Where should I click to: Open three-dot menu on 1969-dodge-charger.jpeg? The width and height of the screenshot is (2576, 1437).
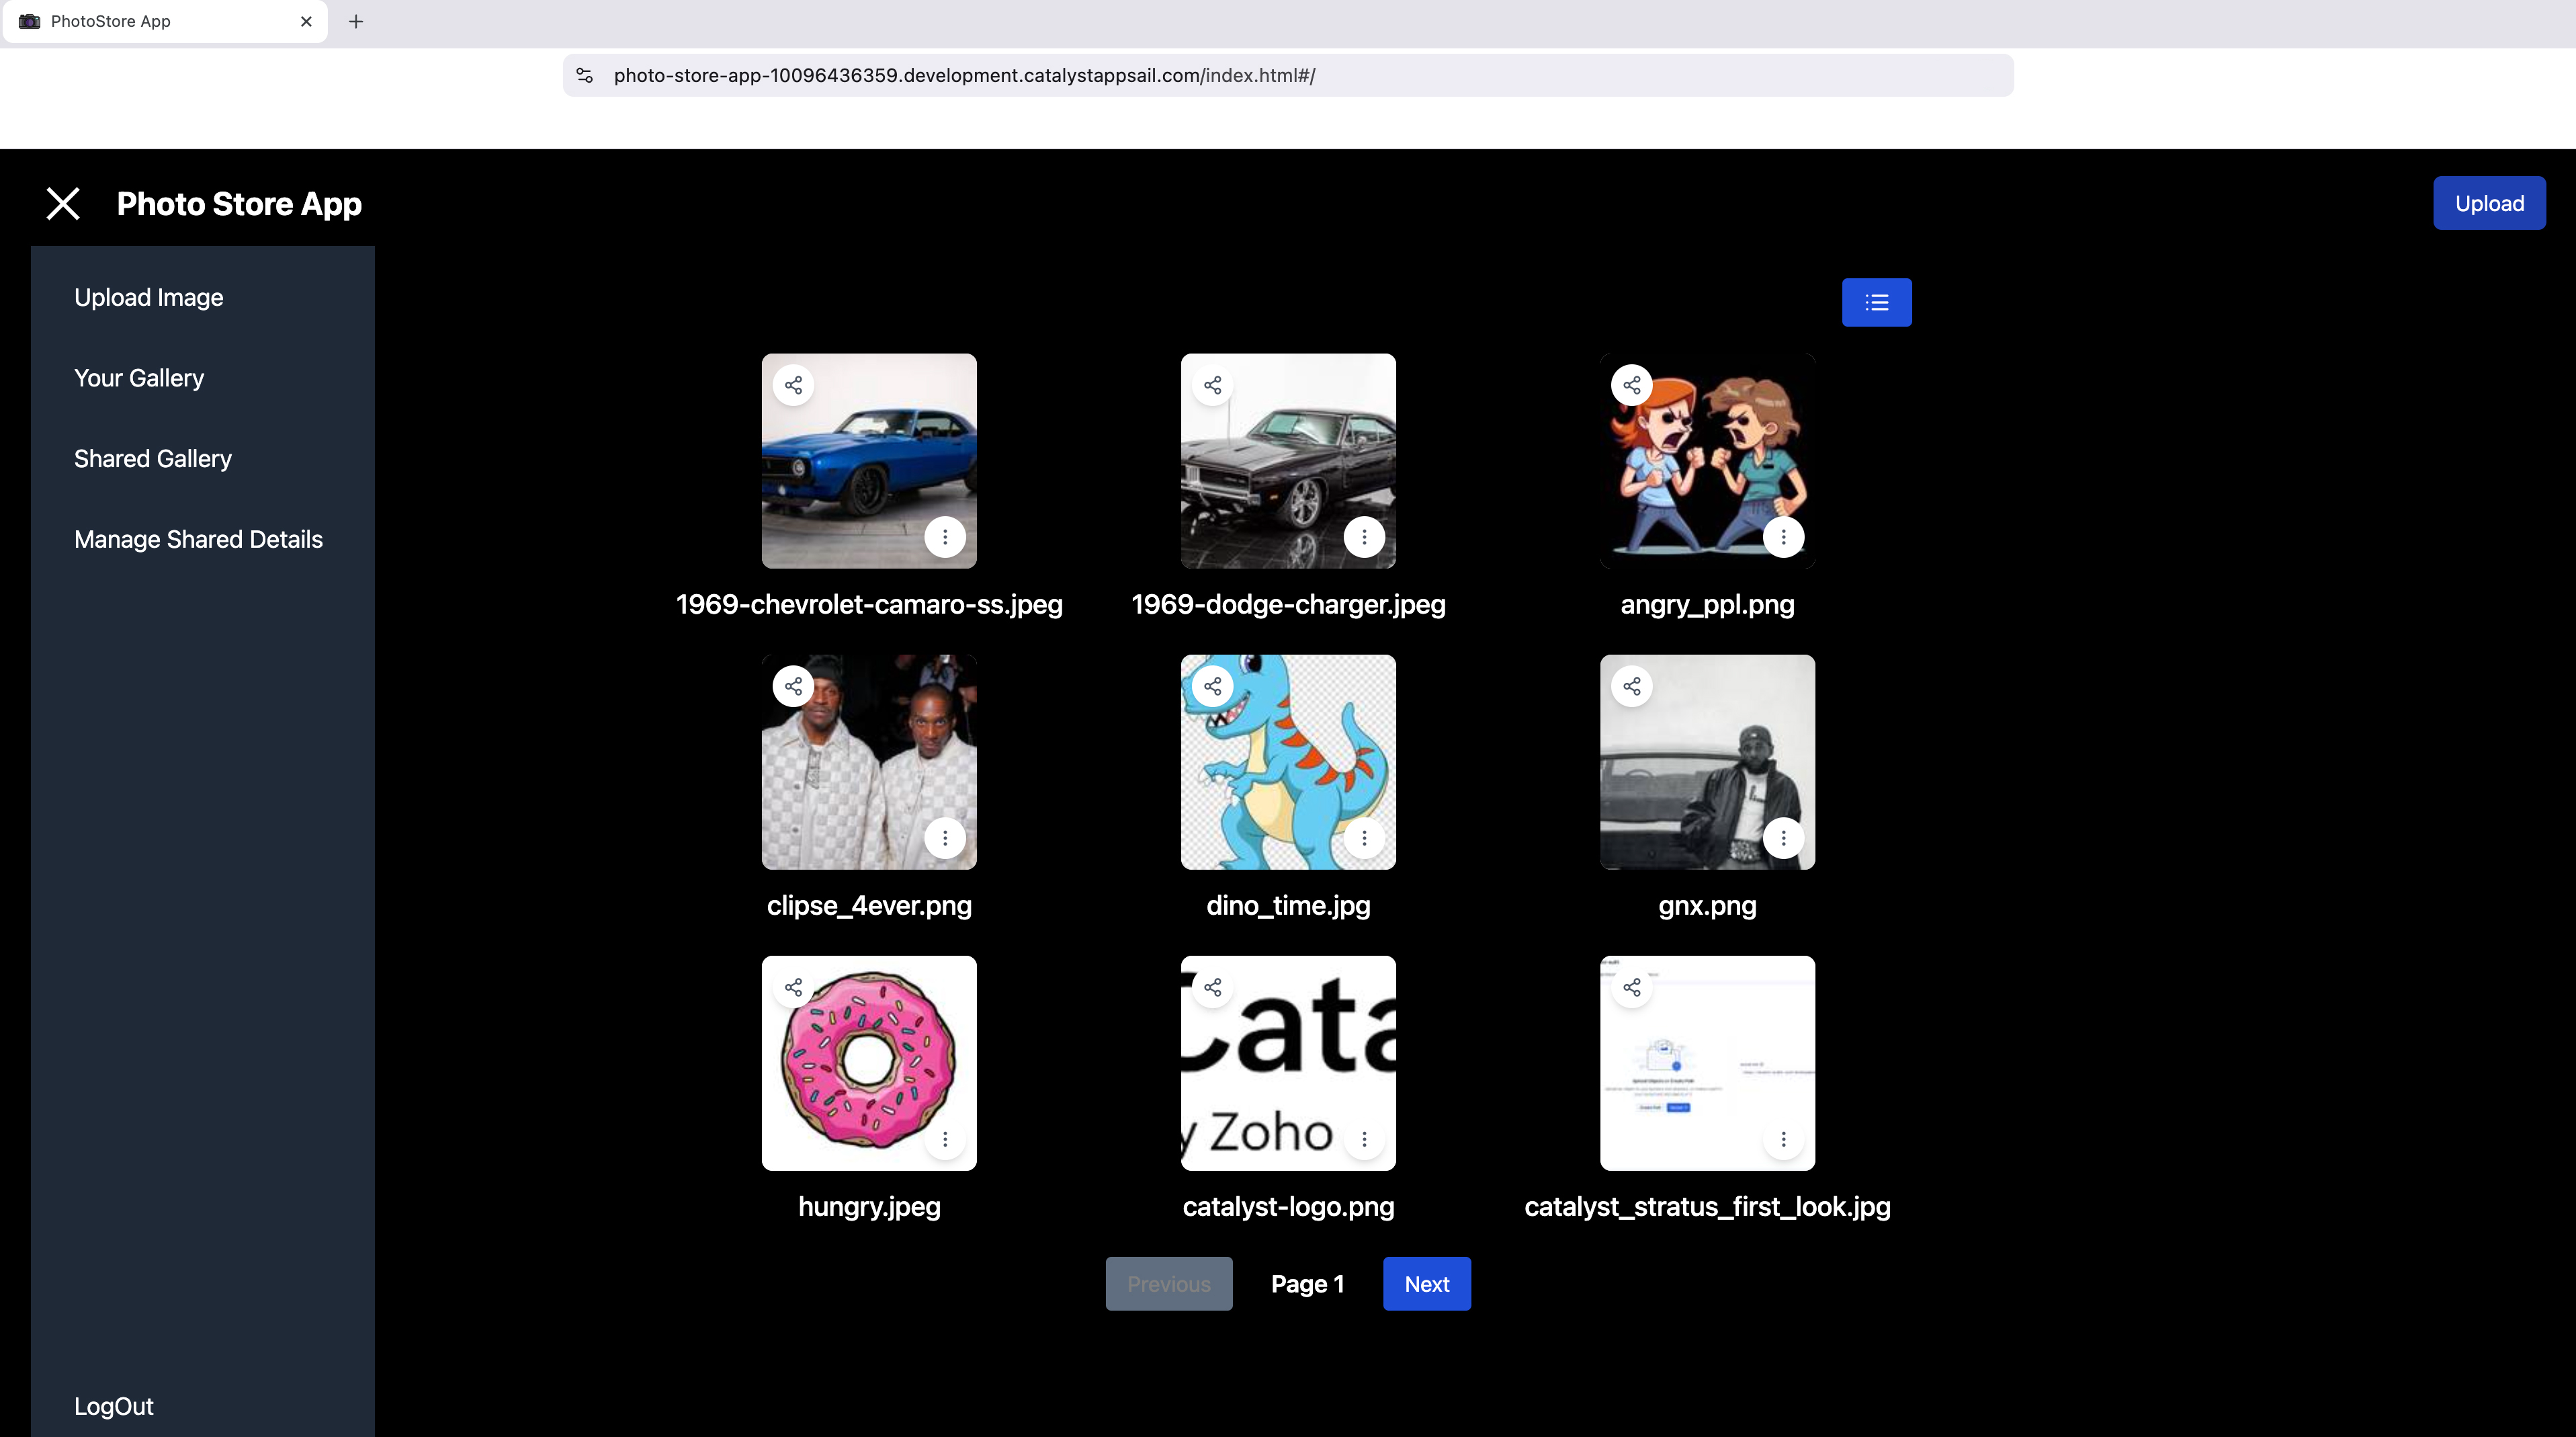[1364, 538]
